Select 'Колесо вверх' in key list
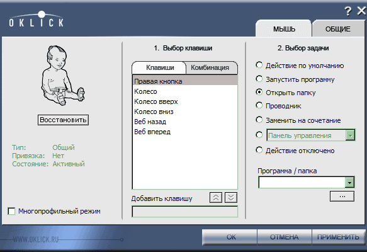 pyautogui.click(x=185, y=101)
